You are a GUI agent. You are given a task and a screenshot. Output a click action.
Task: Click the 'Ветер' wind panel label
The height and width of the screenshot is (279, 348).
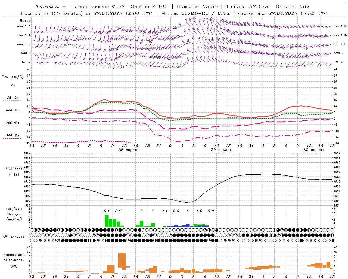click(x=25, y=21)
